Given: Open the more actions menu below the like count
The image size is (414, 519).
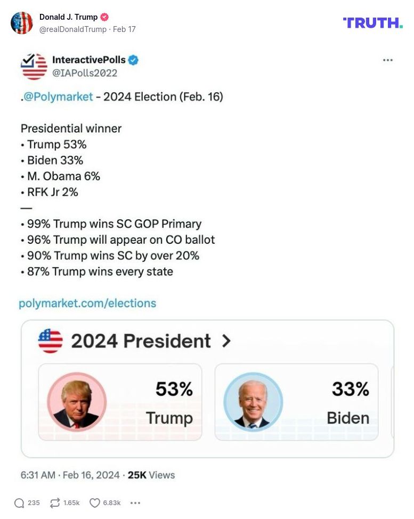Looking at the screenshot, I should coord(135,502).
